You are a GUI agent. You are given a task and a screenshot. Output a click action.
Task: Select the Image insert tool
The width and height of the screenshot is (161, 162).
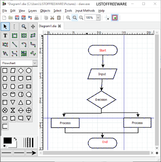tap(24, 53)
